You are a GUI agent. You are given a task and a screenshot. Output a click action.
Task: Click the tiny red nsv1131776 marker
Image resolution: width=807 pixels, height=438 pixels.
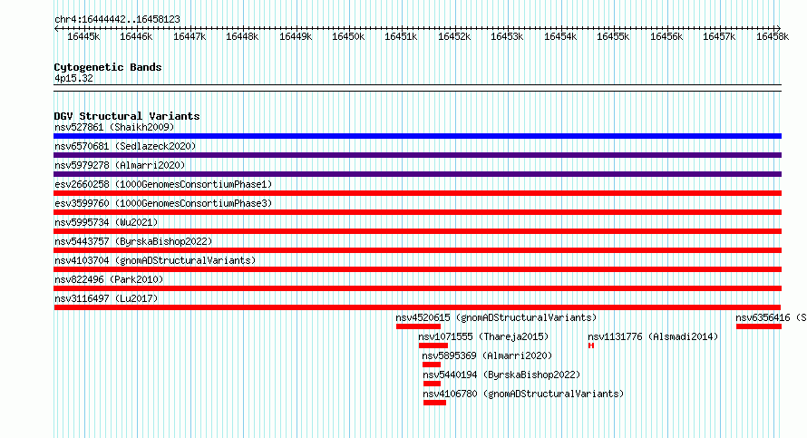[x=591, y=346]
